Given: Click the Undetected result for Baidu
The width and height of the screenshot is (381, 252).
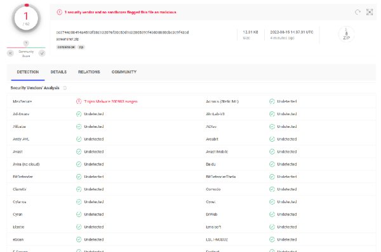Looking at the screenshot, I should tap(287, 164).
